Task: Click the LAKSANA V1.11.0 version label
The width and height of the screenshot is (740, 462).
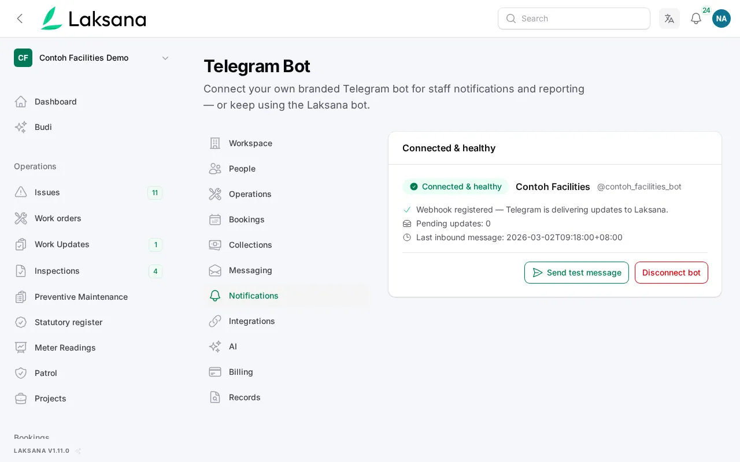Action: click(x=42, y=450)
